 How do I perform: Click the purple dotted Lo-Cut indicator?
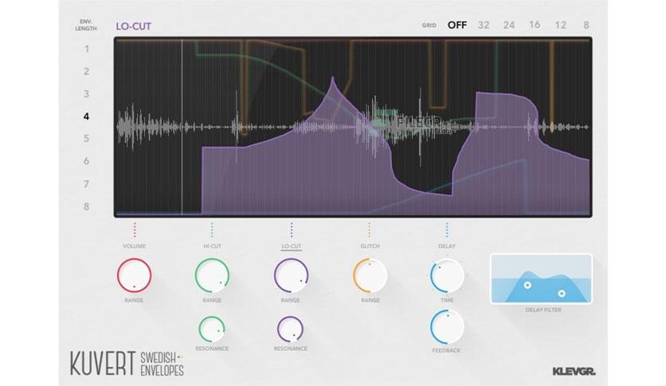point(292,230)
